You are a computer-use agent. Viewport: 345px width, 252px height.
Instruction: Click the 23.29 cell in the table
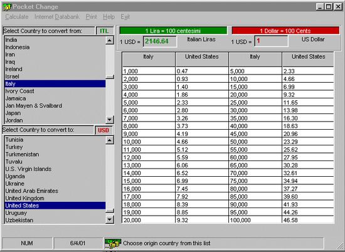(x=308, y=142)
